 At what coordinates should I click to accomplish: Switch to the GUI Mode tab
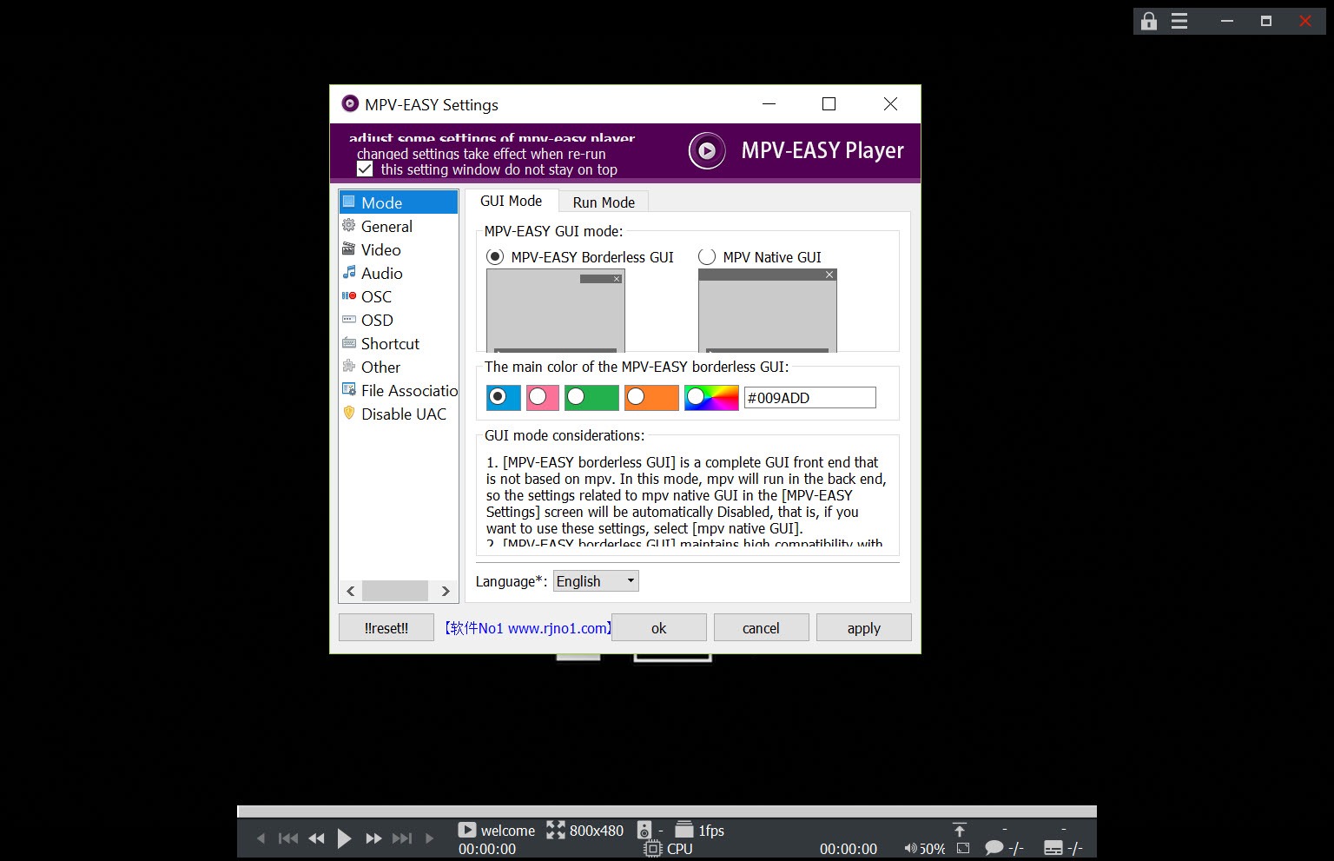tap(511, 201)
